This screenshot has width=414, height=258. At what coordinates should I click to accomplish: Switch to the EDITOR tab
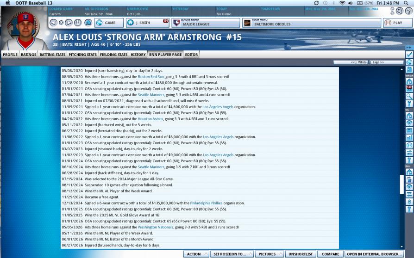click(x=191, y=55)
